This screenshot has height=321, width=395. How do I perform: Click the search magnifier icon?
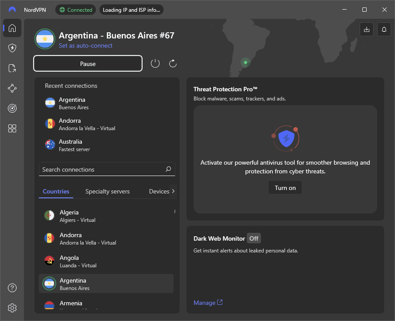[168, 169]
